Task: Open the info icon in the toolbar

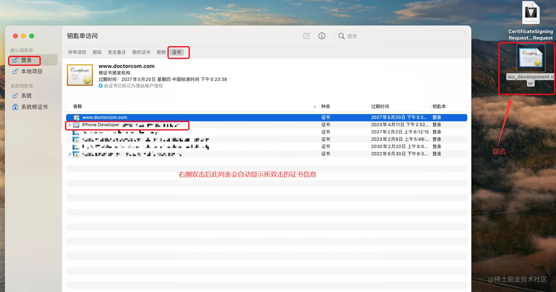Action: coord(322,36)
